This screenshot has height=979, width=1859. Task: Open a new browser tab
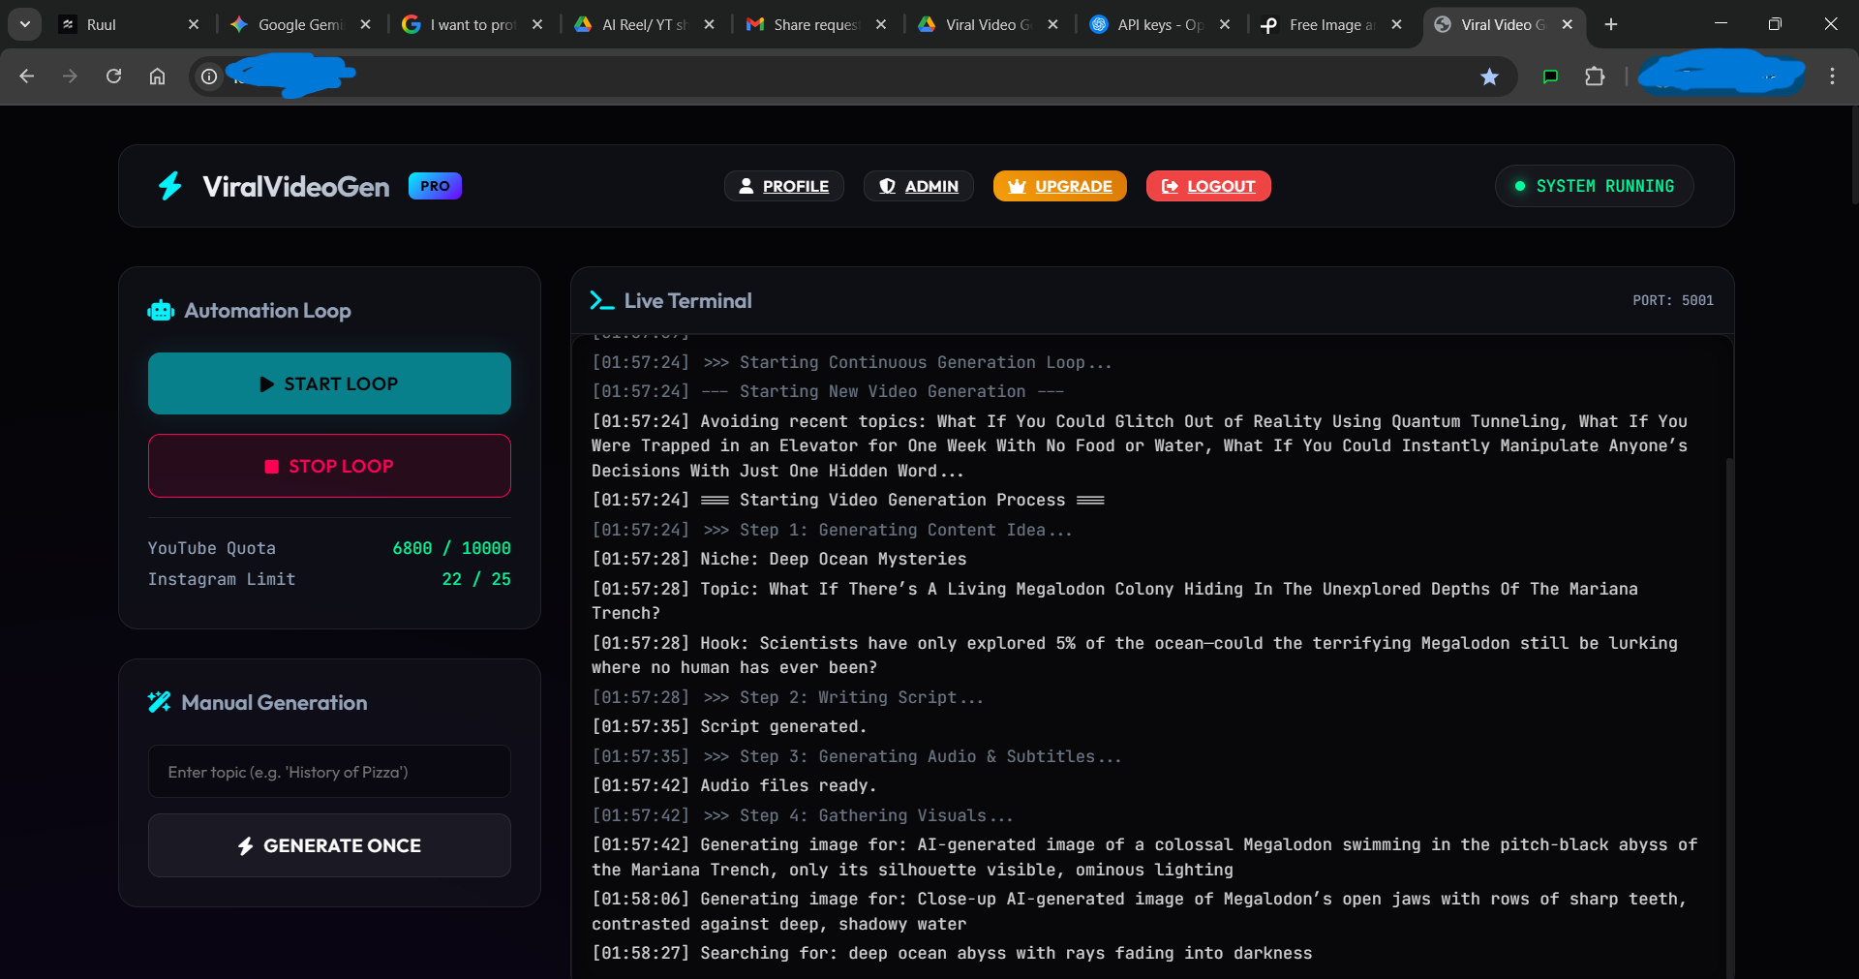pos(1611,24)
